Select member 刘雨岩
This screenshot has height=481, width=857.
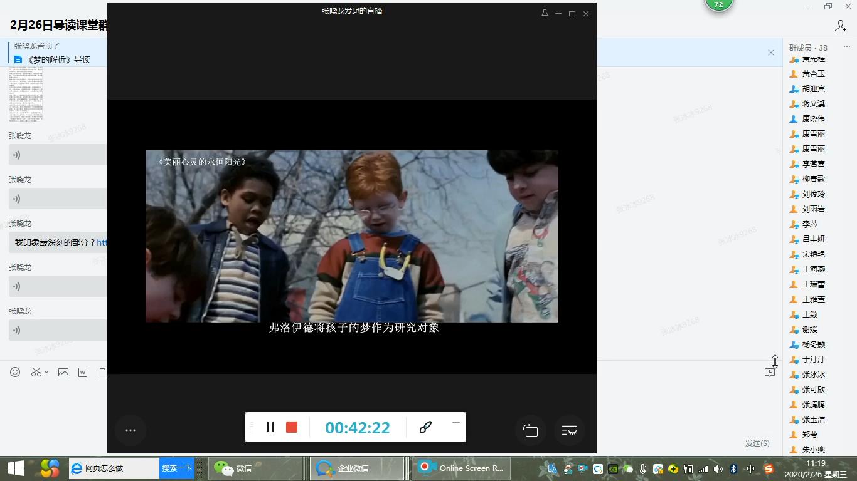coord(813,209)
